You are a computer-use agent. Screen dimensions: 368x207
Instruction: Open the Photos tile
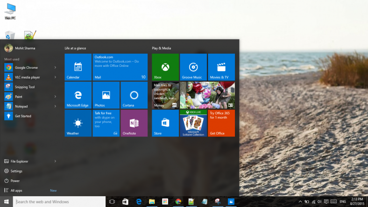(x=106, y=95)
